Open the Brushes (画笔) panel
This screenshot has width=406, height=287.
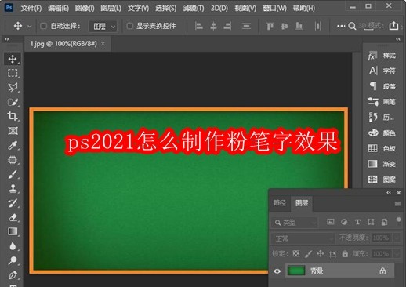coord(382,102)
